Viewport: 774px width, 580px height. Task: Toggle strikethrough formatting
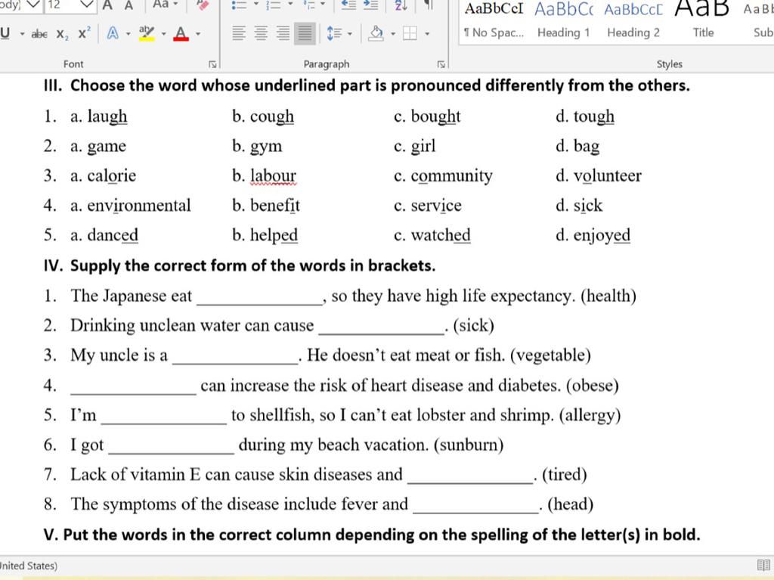point(39,33)
